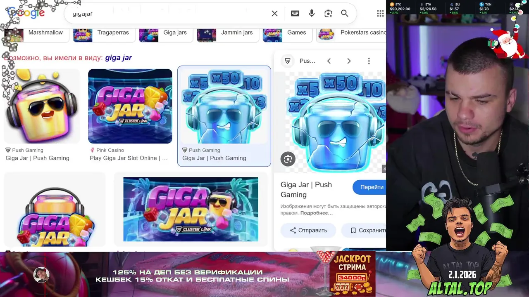Open the wide Giga Jar Cluster Link banner thumbnail
This screenshot has width=529, height=297.
point(191,209)
